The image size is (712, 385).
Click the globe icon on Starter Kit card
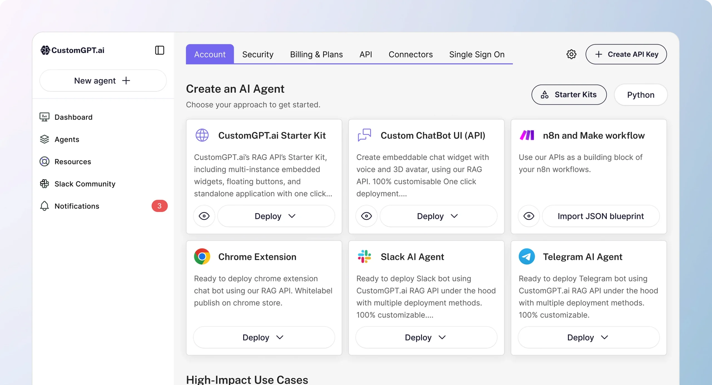(x=202, y=135)
